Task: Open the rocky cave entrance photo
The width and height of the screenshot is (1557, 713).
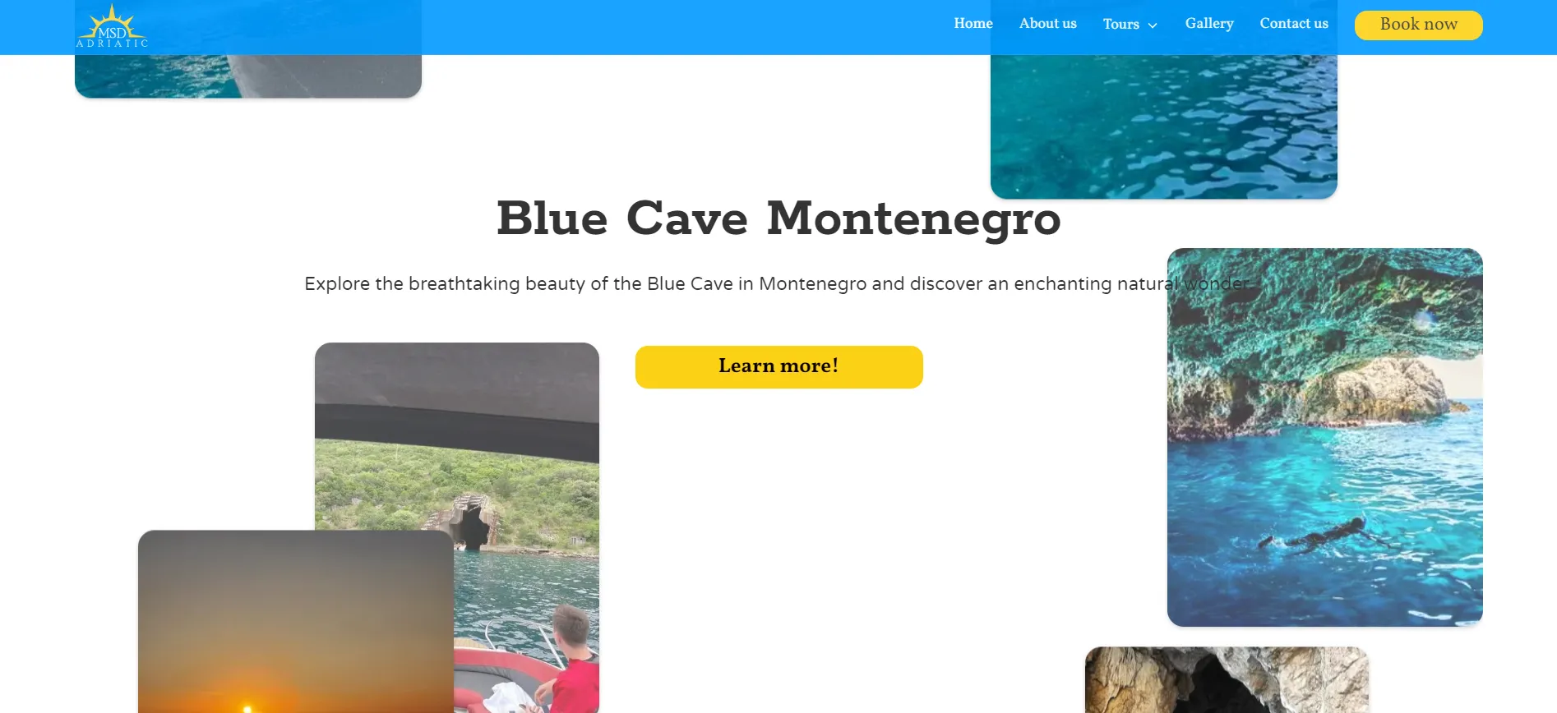Action: 1227,679
